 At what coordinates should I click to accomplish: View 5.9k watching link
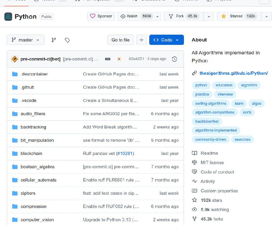pyautogui.click(x=215, y=210)
